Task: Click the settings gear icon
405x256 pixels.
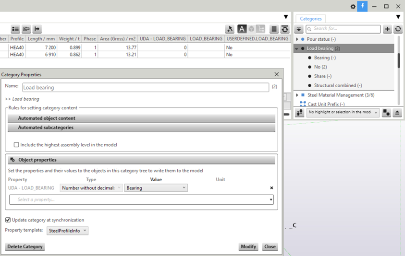Action: tap(353, 7)
